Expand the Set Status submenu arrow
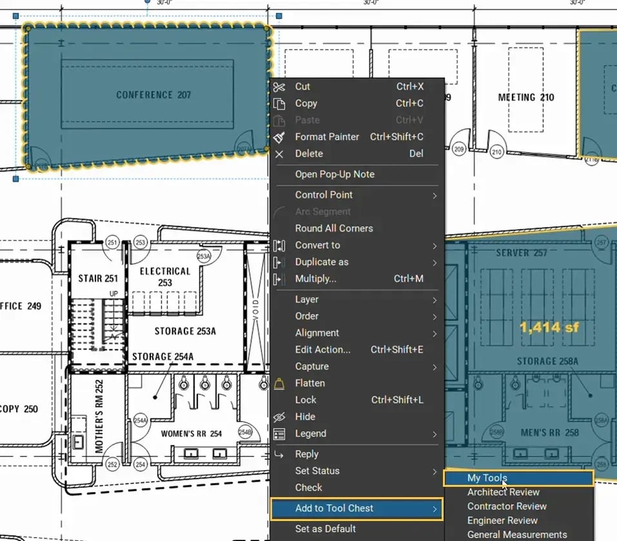Image resolution: width=617 pixels, height=541 pixels. tap(435, 471)
